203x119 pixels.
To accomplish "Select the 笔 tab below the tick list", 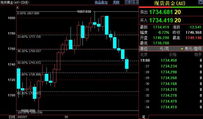I will click(x=143, y=117).
